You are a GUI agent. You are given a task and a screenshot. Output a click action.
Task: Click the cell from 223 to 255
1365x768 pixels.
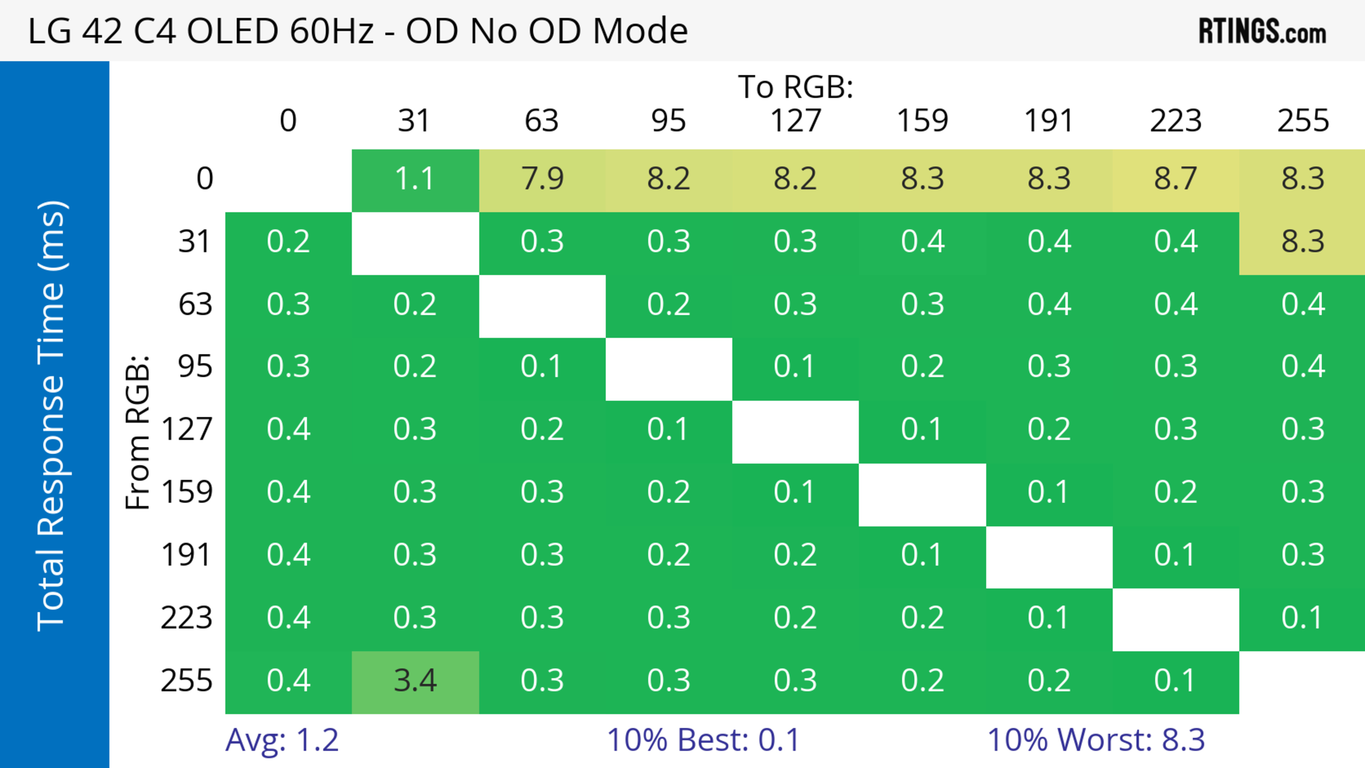pyautogui.click(x=1302, y=618)
